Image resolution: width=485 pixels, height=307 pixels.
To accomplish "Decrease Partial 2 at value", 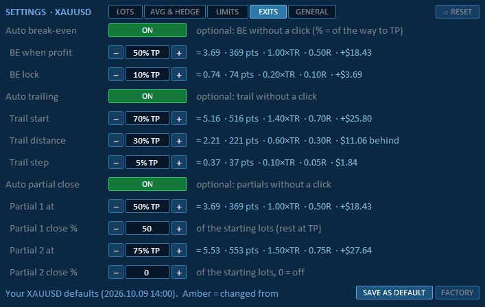I will [x=116, y=250].
